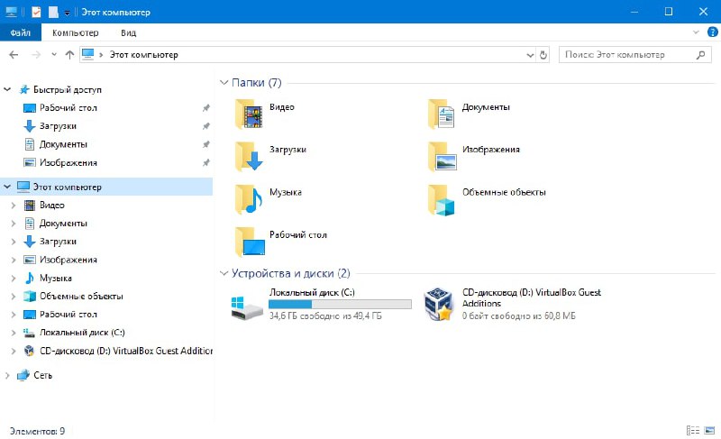
Task: Click the New folder quick access icon
Action: tap(54, 12)
